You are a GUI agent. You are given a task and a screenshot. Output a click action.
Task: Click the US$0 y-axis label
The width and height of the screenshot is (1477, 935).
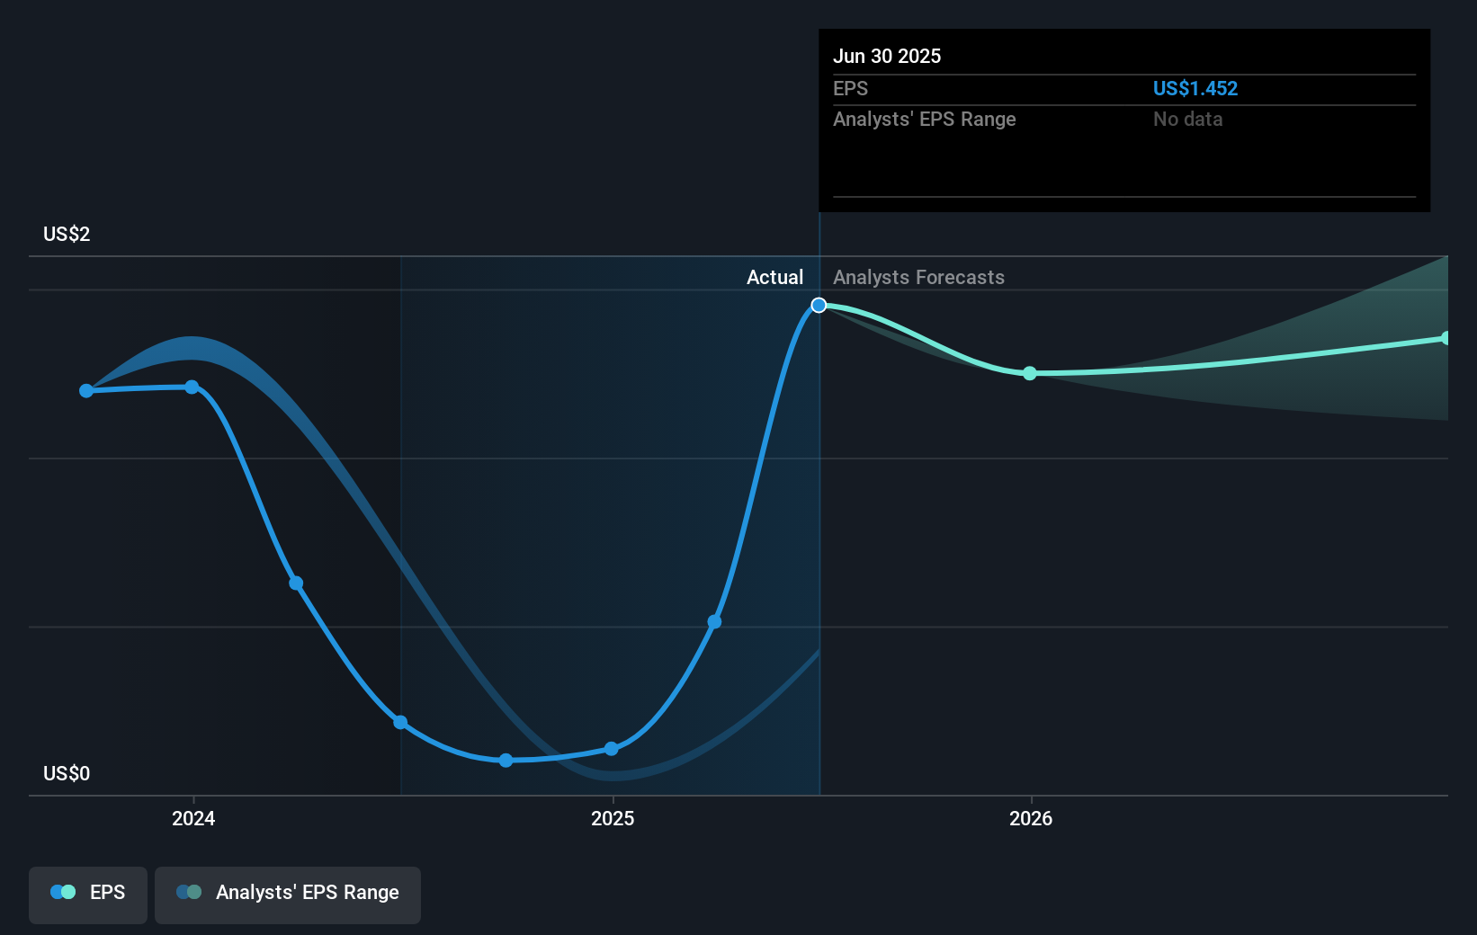67,774
